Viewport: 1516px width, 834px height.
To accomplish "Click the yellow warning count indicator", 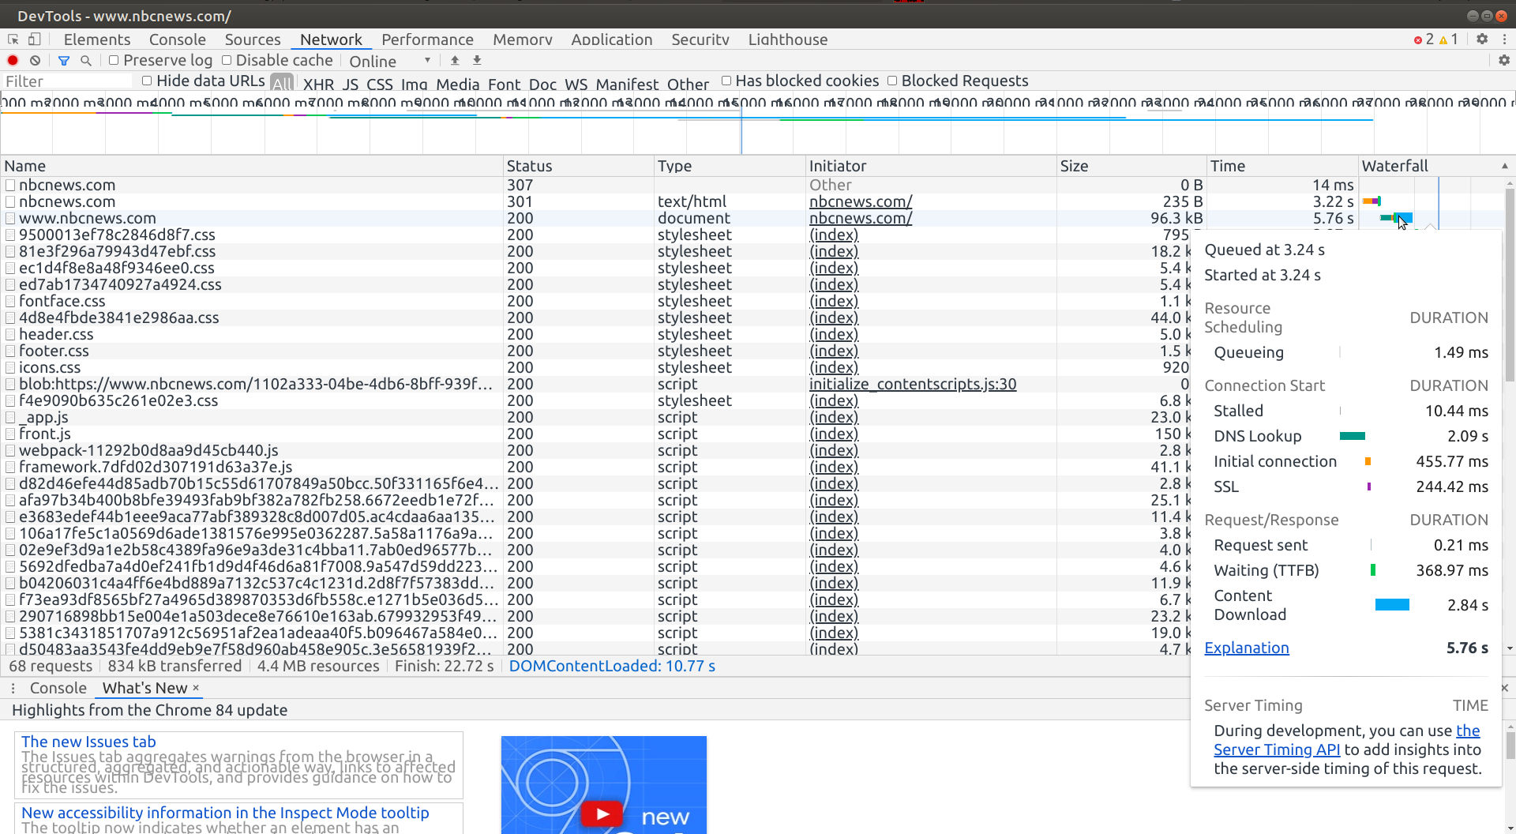I will pos(1449,39).
